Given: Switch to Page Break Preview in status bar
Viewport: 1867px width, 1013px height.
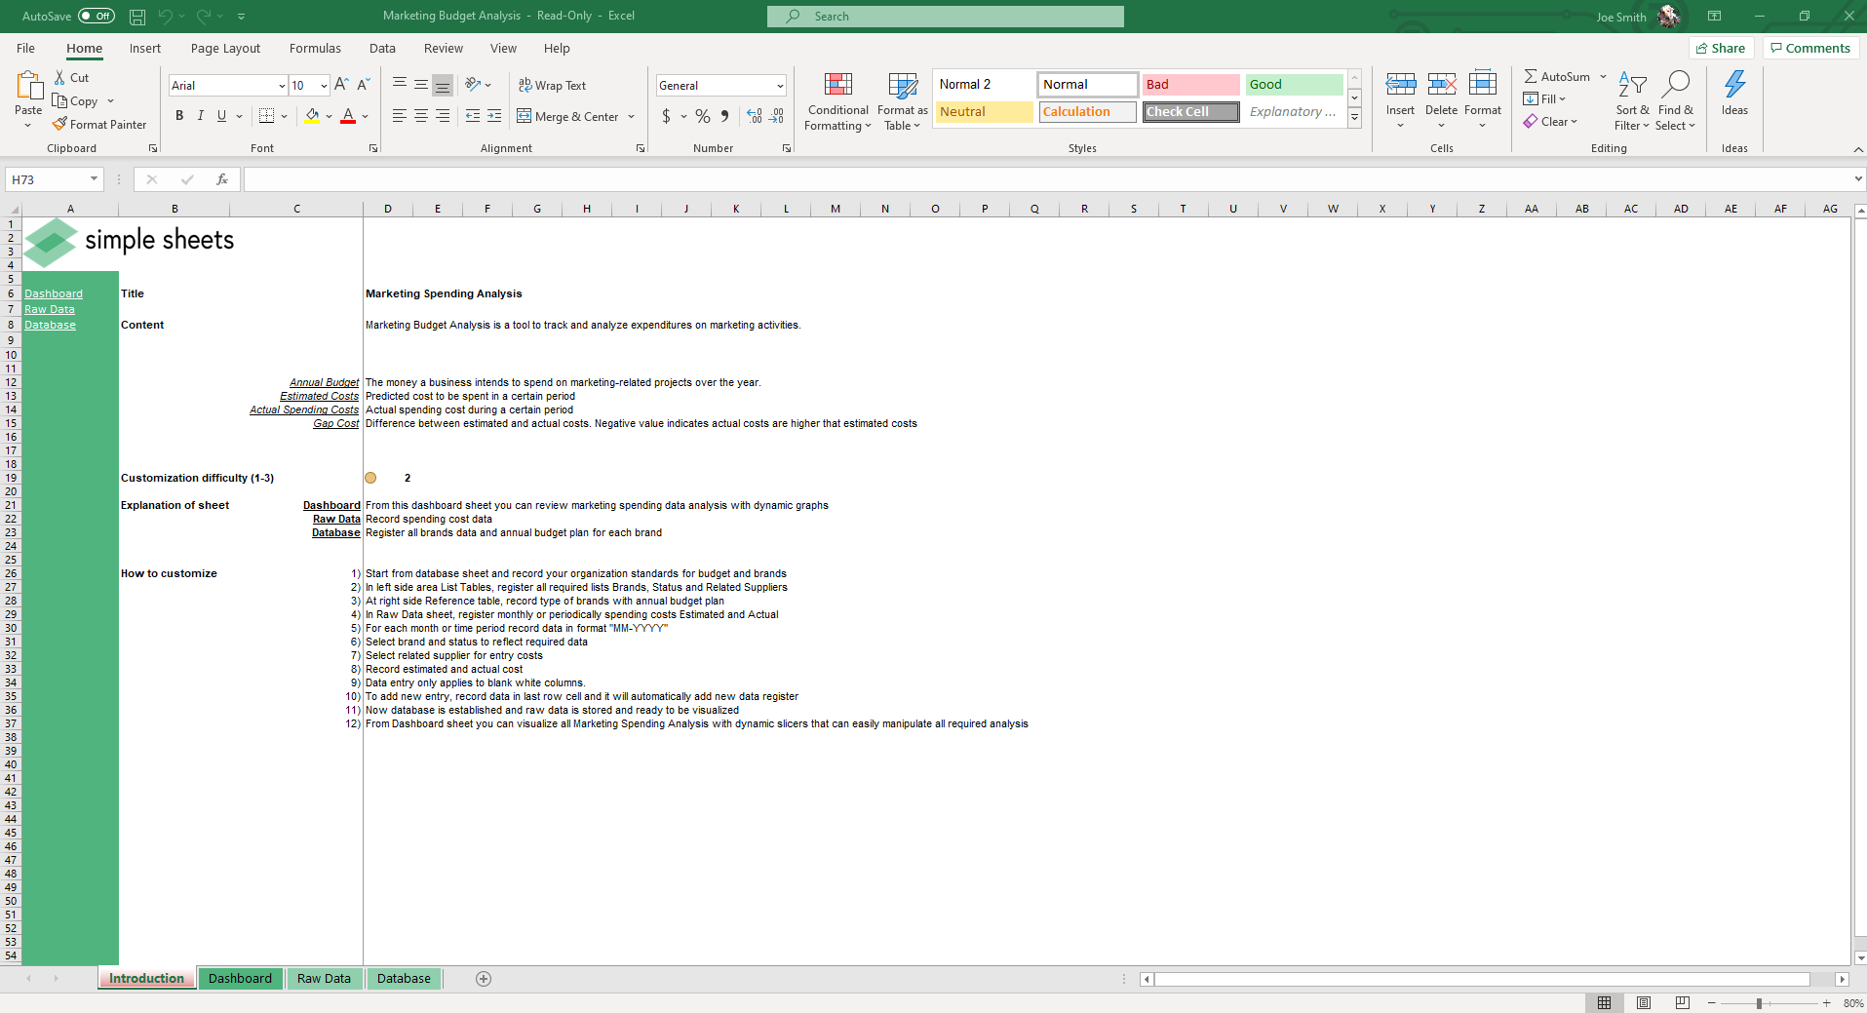Looking at the screenshot, I should coord(1683,1003).
